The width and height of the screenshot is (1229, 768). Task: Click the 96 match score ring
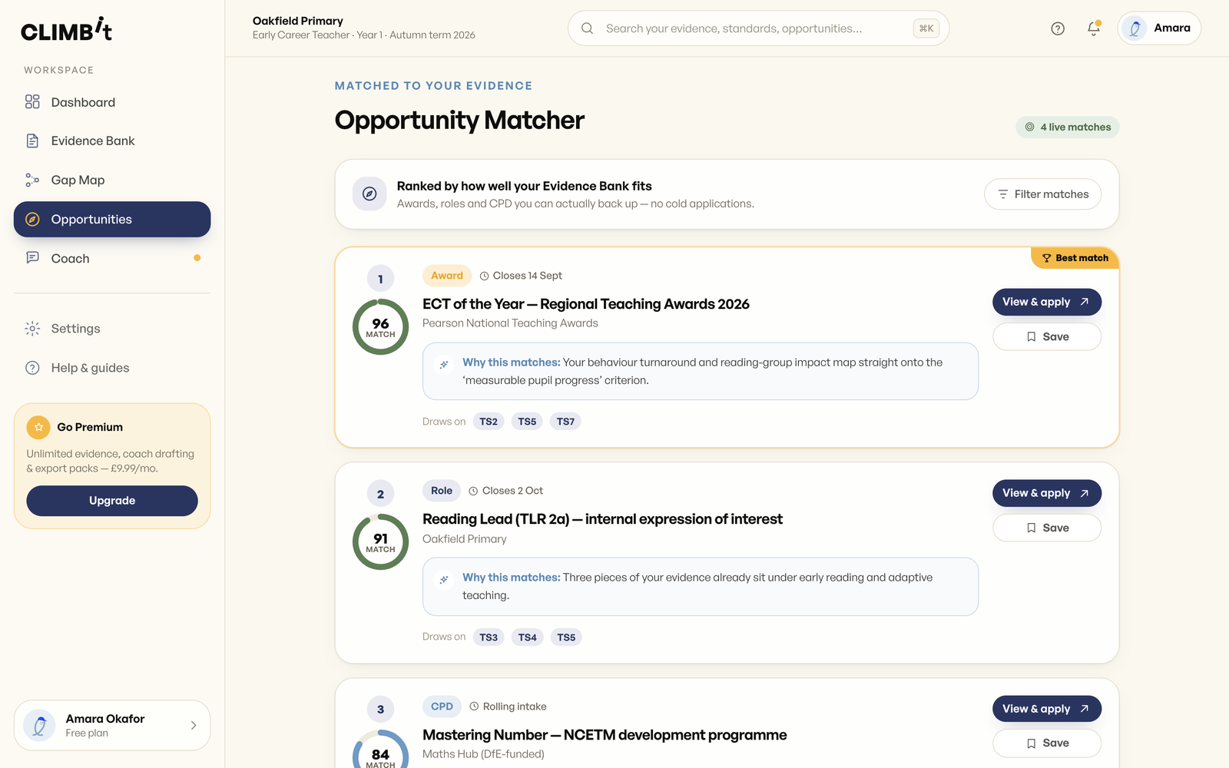tap(380, 327)
